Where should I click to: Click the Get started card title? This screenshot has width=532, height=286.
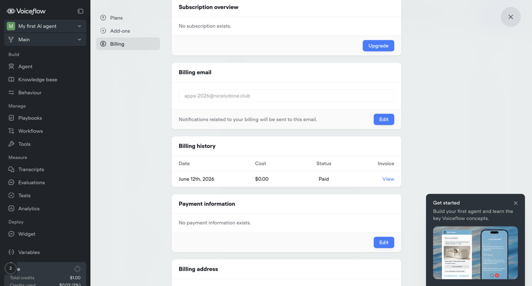coord(446,203)
